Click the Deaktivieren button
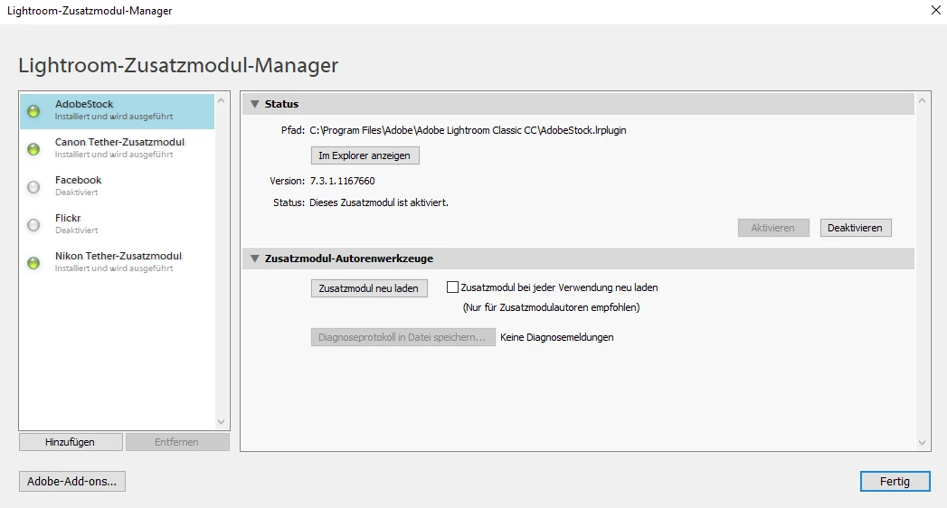Image resolution: width=947 pixels, height=508 pixels. point(856,228)
